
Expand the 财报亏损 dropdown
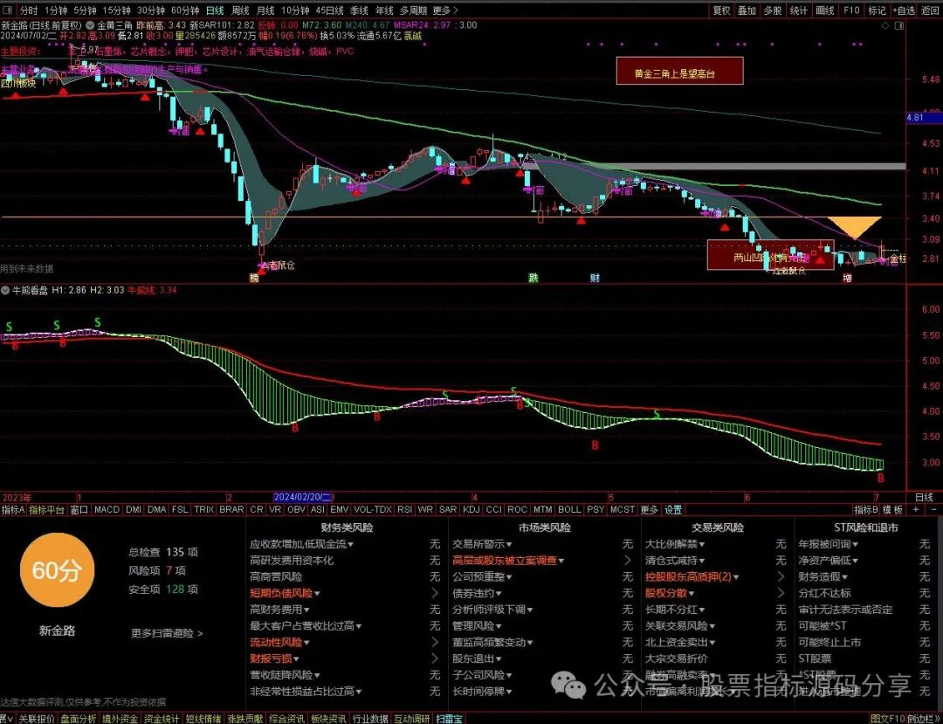pyautogui.click(x=296, y=659)
